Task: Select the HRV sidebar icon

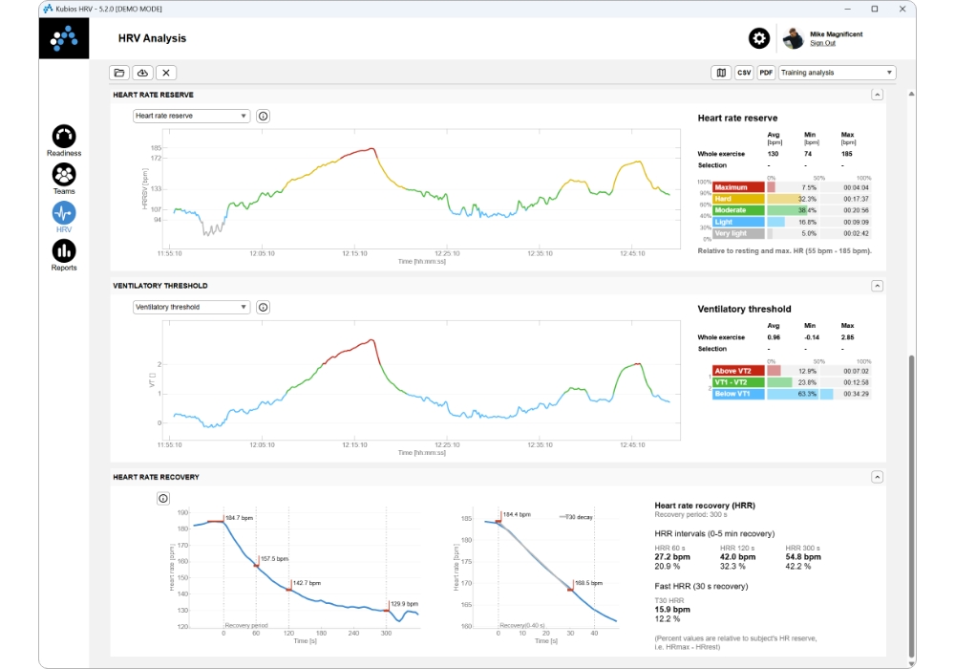Action: (64, 213)
